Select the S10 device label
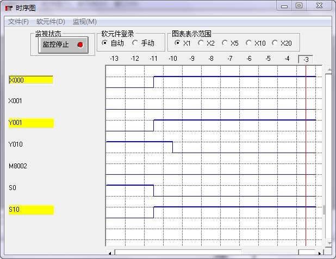 (x=31, y=210)
